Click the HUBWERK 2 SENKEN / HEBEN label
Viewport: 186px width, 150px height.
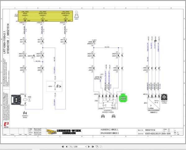coord(108,111)
